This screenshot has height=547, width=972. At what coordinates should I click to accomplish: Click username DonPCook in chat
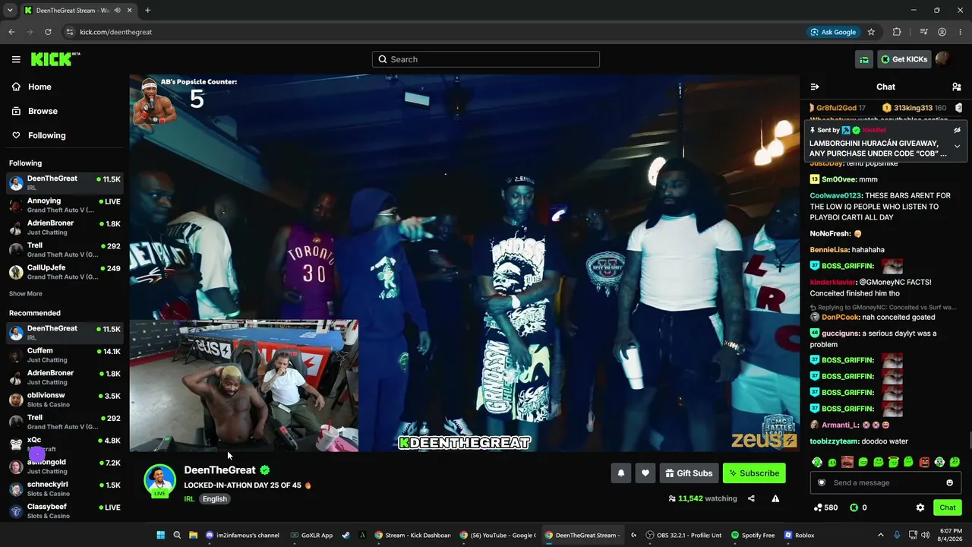click(x=841, y=317)
